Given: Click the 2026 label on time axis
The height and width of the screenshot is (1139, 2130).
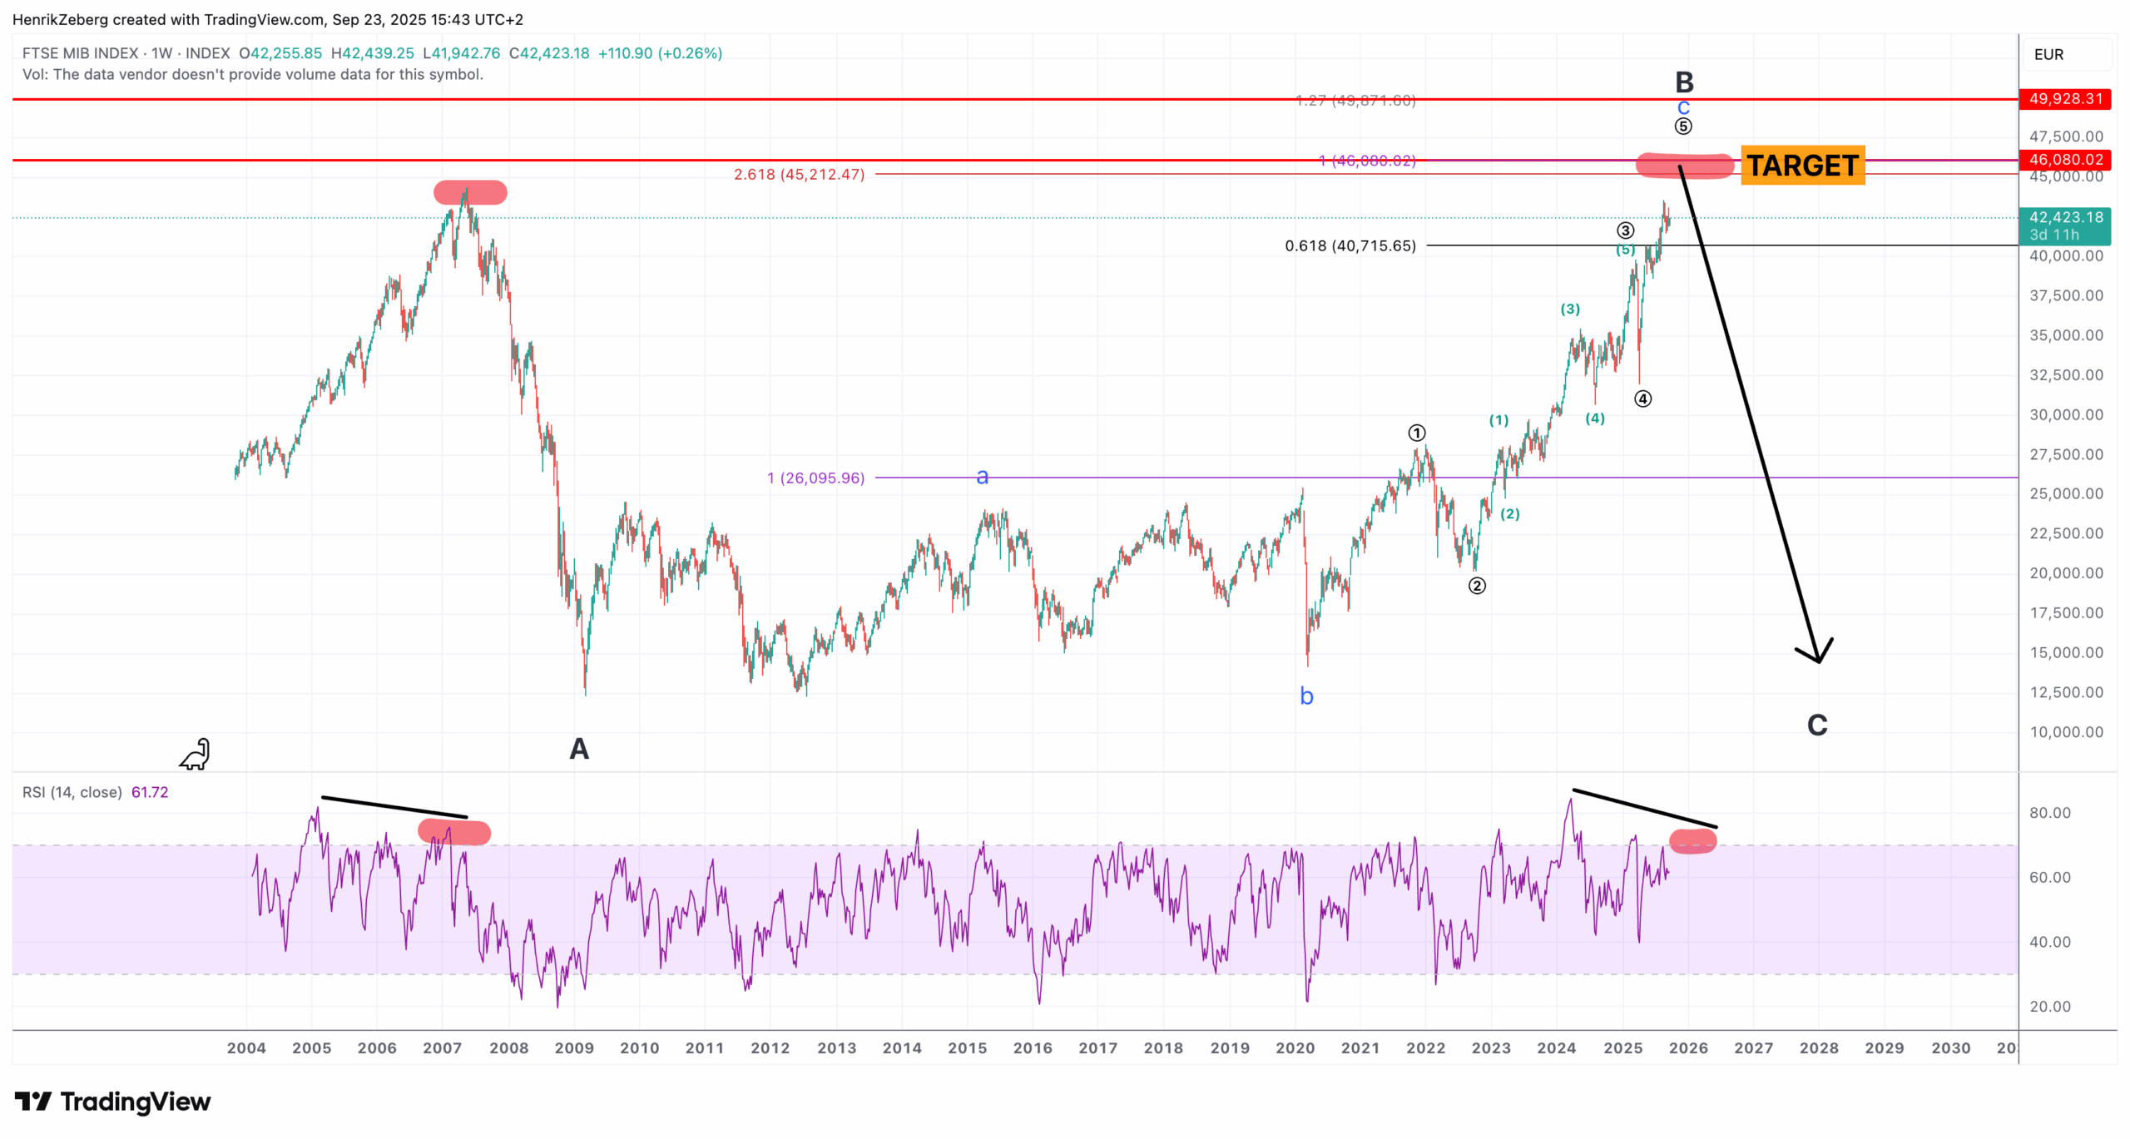Looking at the screenshot, I should (1688, 1048).
